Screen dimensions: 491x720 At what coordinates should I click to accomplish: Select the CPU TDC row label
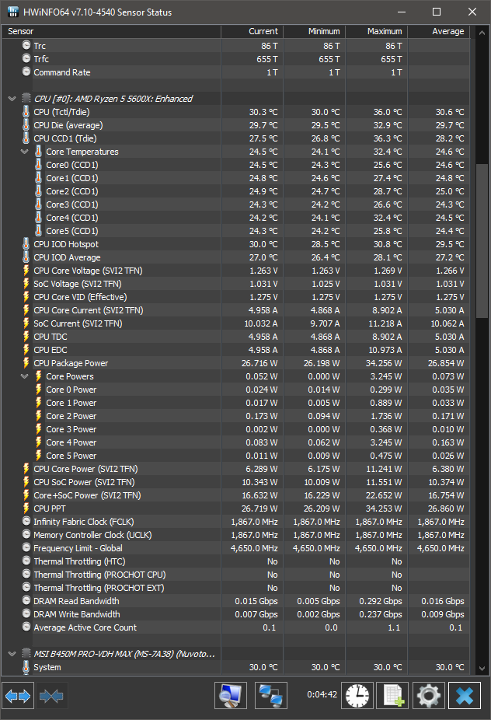pyautogui.click(x=50, y=337)
